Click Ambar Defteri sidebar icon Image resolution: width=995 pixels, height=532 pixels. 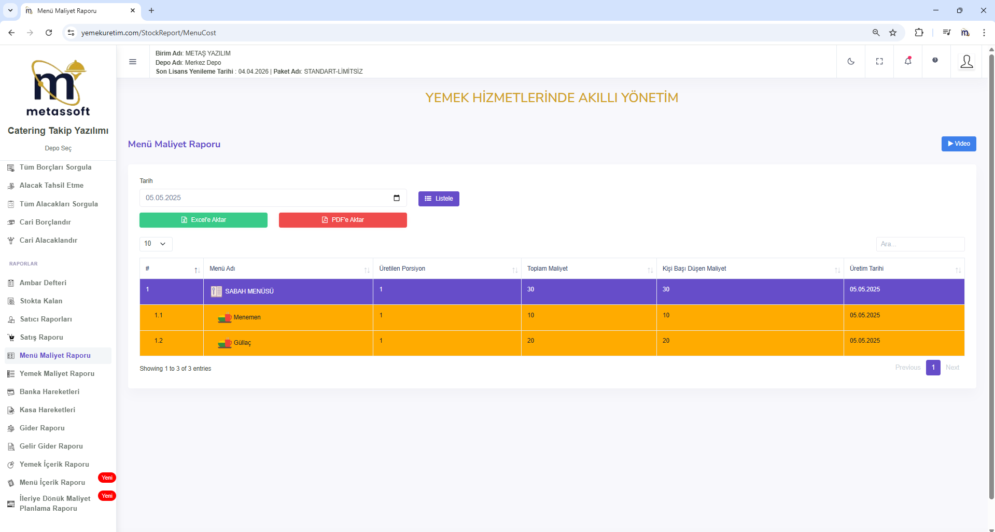(x=11, y=283)
